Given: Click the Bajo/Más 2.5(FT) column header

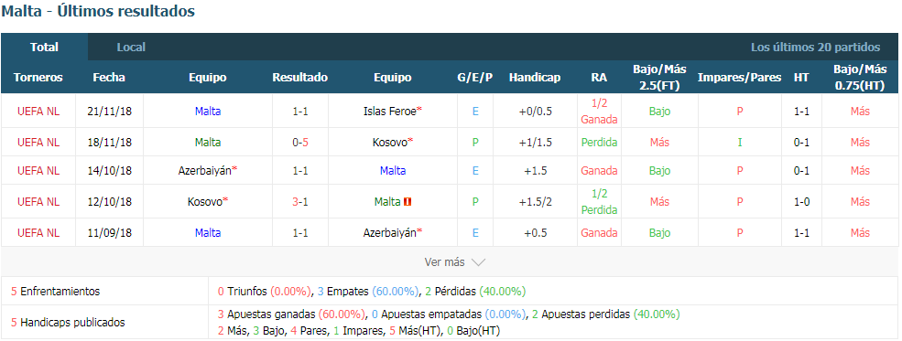Looking at the screenshot, I should click(659, 78).
